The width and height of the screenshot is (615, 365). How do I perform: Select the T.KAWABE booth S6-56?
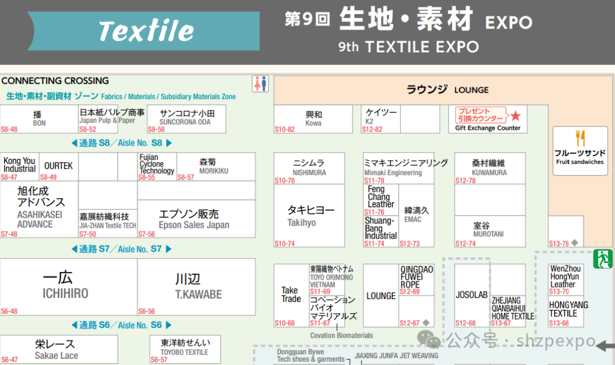pos(196,286)
